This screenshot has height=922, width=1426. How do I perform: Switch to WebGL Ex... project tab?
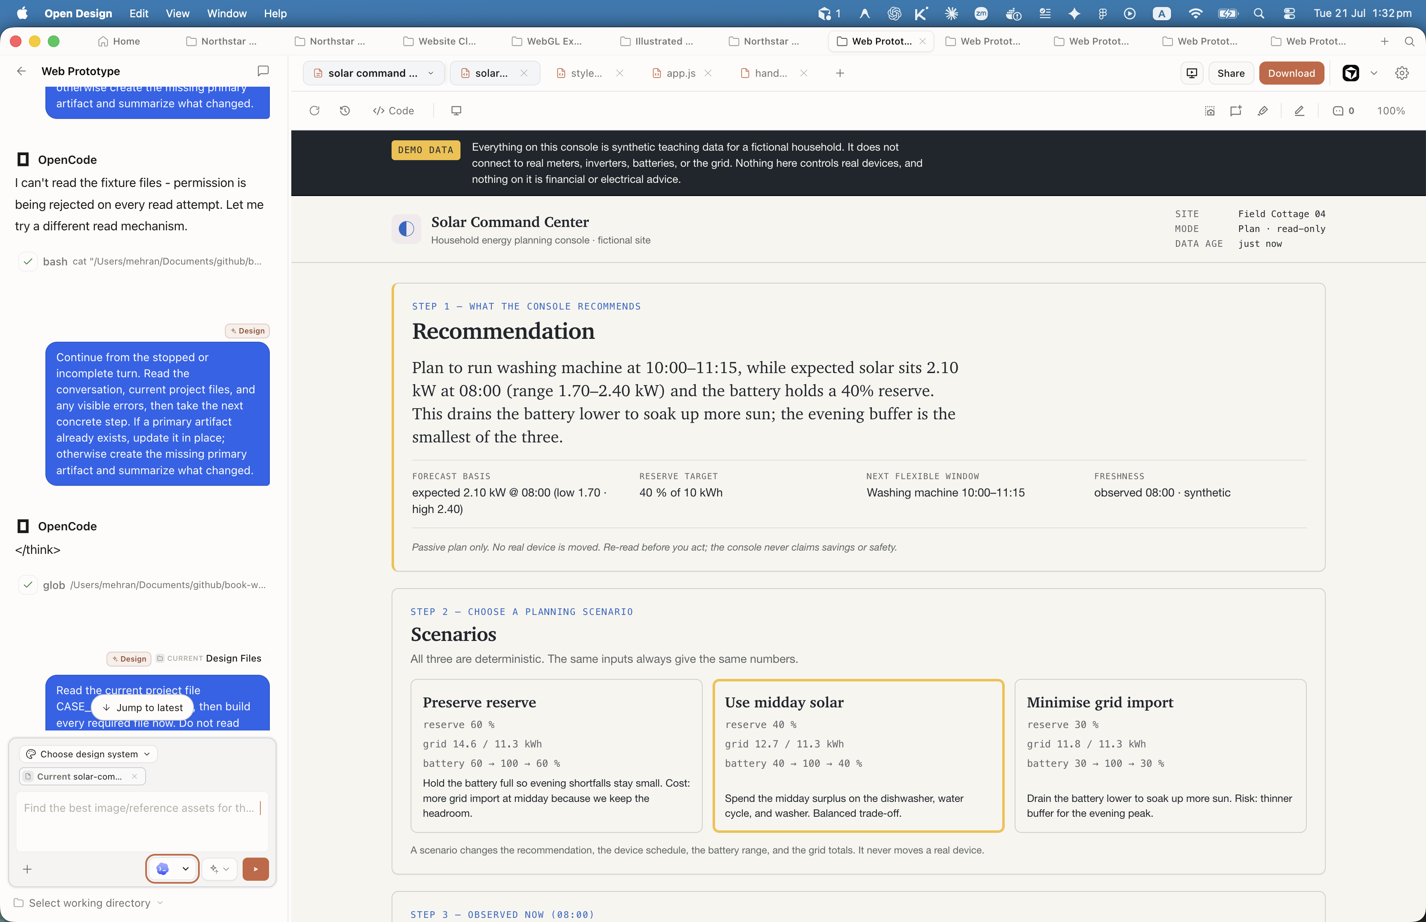coord(547,41)
